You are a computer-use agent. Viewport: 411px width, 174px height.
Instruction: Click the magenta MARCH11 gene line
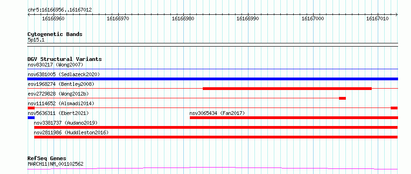click(212, 168)
